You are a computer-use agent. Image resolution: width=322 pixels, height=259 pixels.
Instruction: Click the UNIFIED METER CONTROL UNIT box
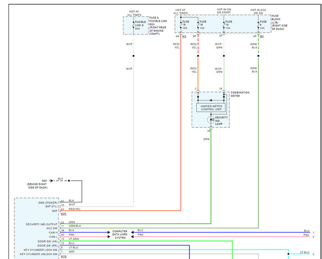click(211, 108)
